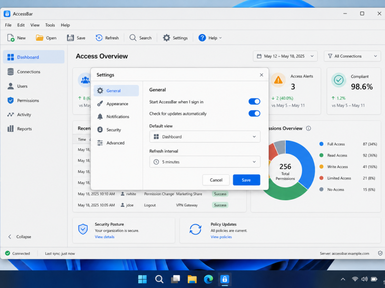Click the Compliant checkmark circle icon

click(339, 80)
